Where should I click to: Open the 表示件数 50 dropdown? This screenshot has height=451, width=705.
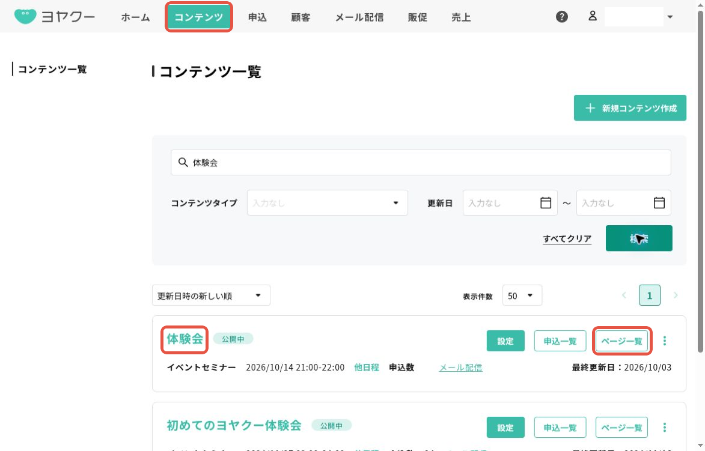pos(522,295)
